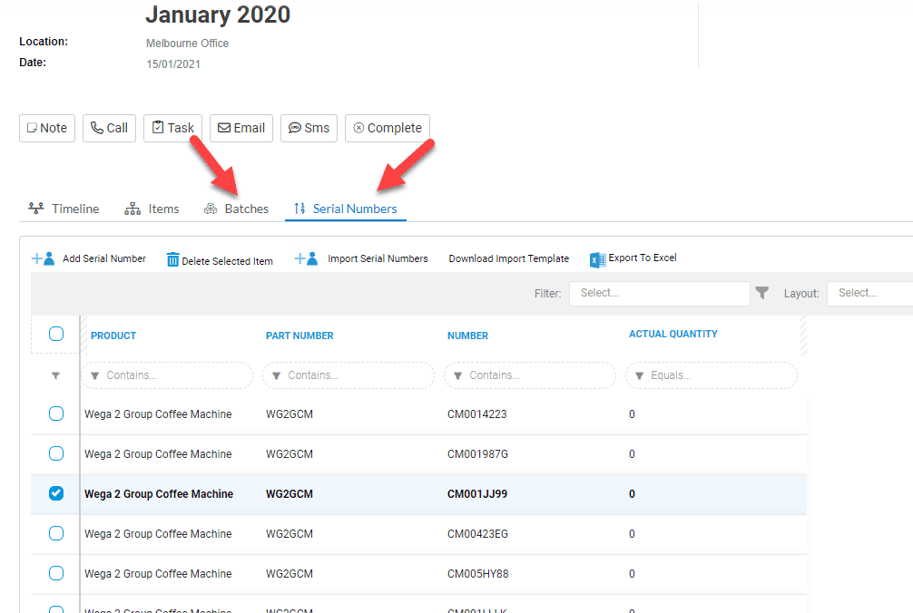Image resolution: width=913 pixels, height=613 pixels.
Task: Open the Filter select dropdown
Action: pos(660,293)
